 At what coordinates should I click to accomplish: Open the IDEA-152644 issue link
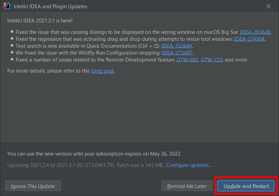pyautogui.click(x=177, y=46)
